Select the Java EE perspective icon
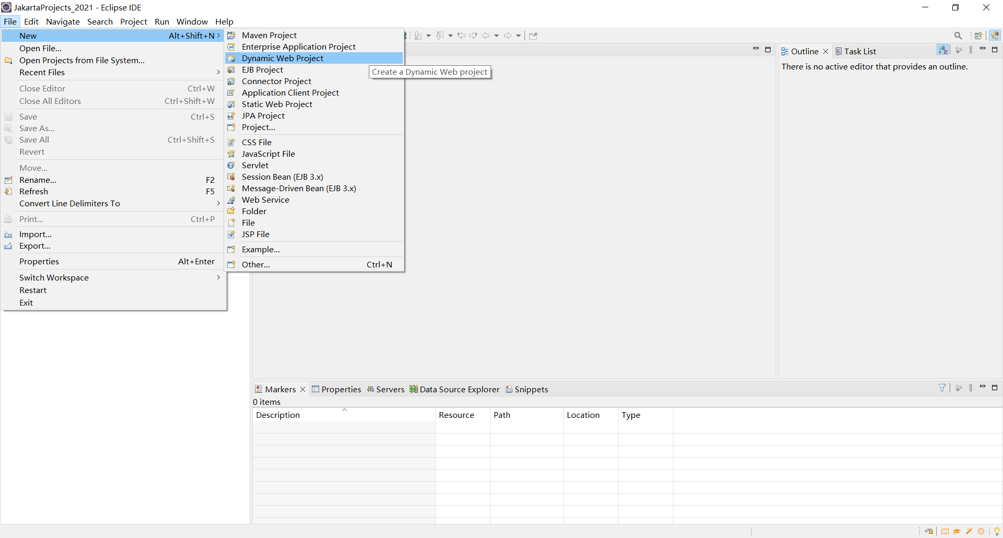This screenshot has width=1003, height=538. point(995,36)
